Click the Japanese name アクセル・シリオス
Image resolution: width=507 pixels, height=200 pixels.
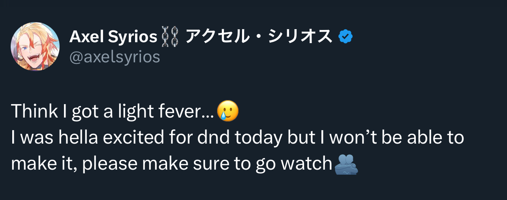coord(259,37)
